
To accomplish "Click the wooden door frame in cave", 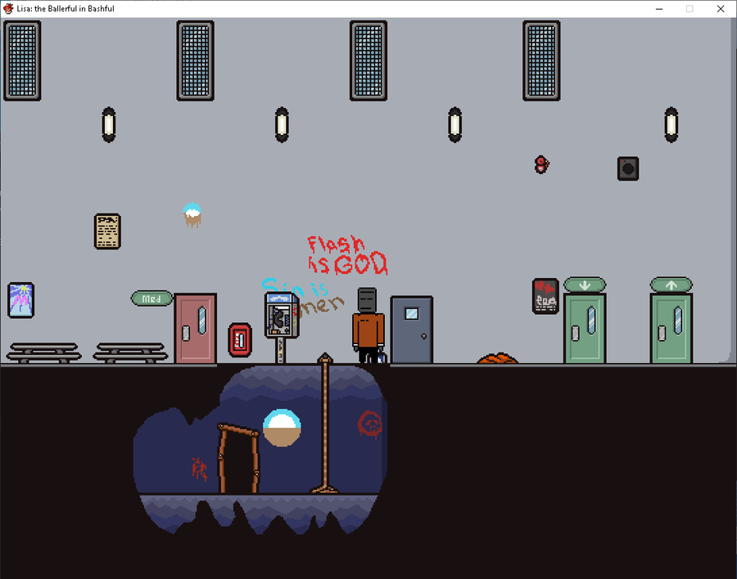I will coord(238,458).
